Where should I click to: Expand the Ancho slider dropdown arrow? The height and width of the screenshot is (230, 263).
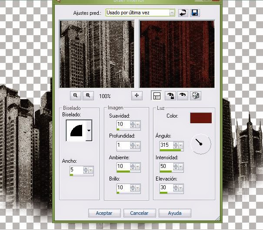click(x=90, y=171)
